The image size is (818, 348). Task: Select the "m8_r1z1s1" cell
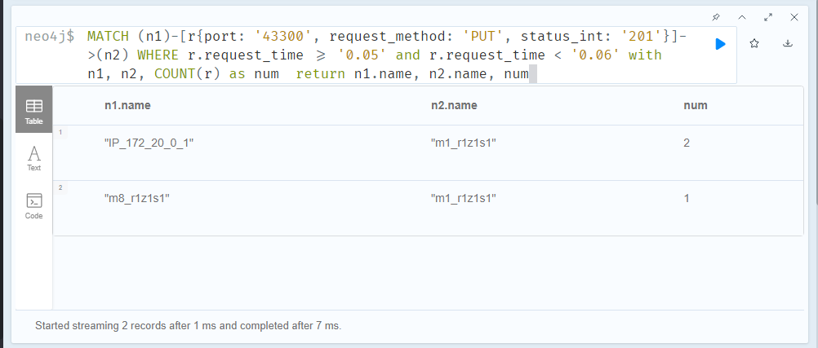[137, 198]
